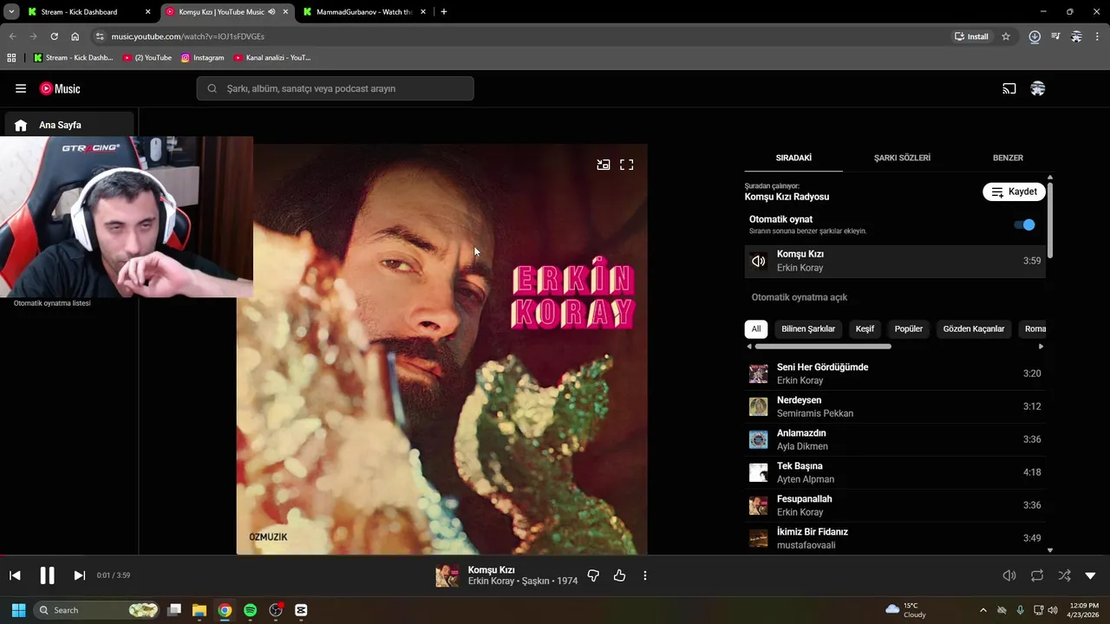Switch to BENZER tab
The height and width of the screenshot is (624, 1110).
tap(1008, 158)
